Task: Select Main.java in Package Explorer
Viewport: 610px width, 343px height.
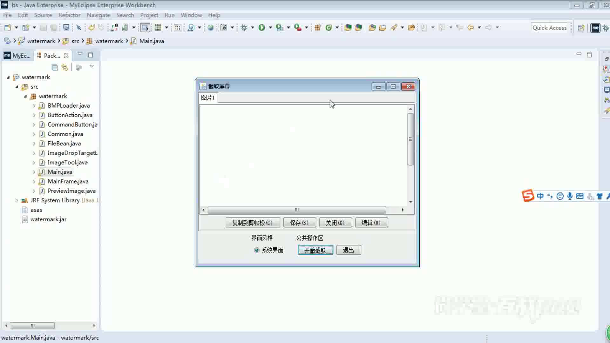Action: click(60, 172)
